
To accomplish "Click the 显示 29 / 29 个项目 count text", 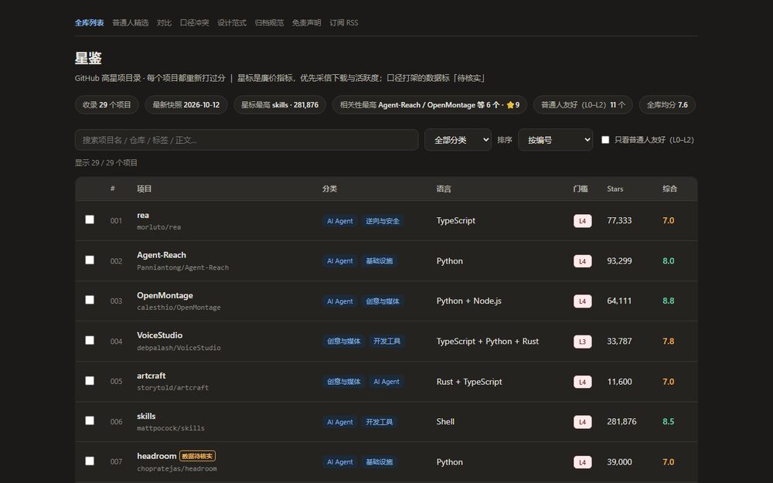I will [106, 162].
